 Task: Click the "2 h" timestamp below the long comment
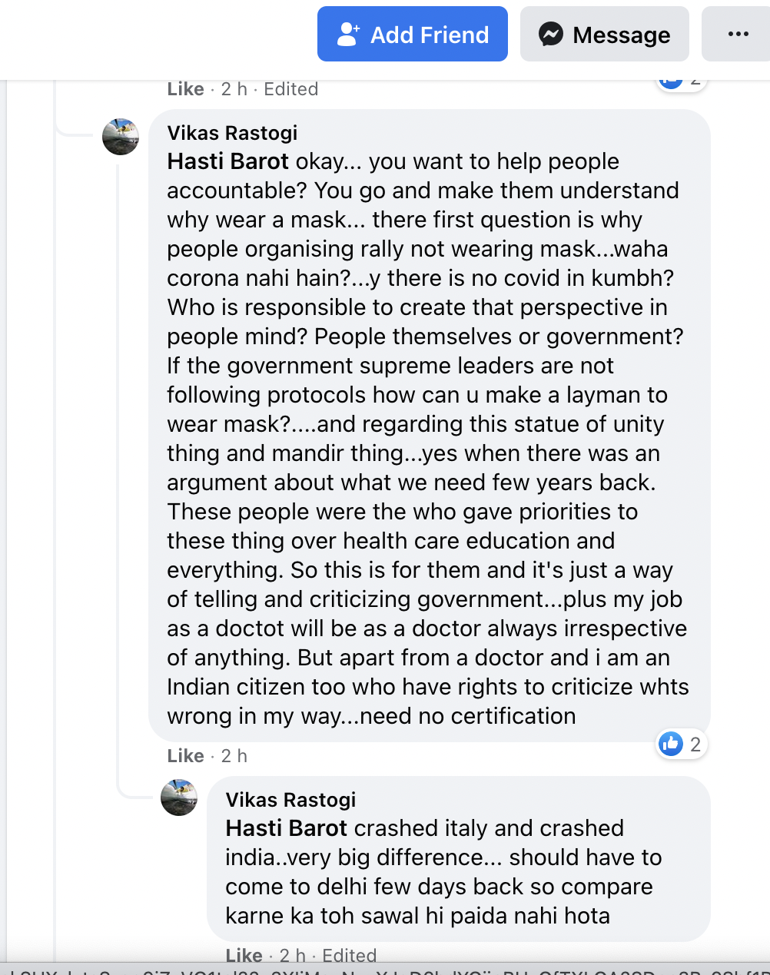point(234,756)
